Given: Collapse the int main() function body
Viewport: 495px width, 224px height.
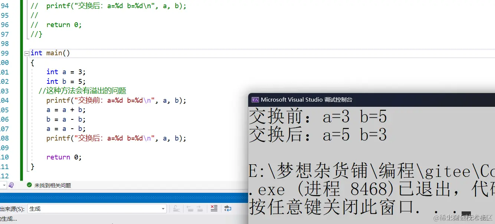Looking at the screenshot, I should [x=26, y=53].
